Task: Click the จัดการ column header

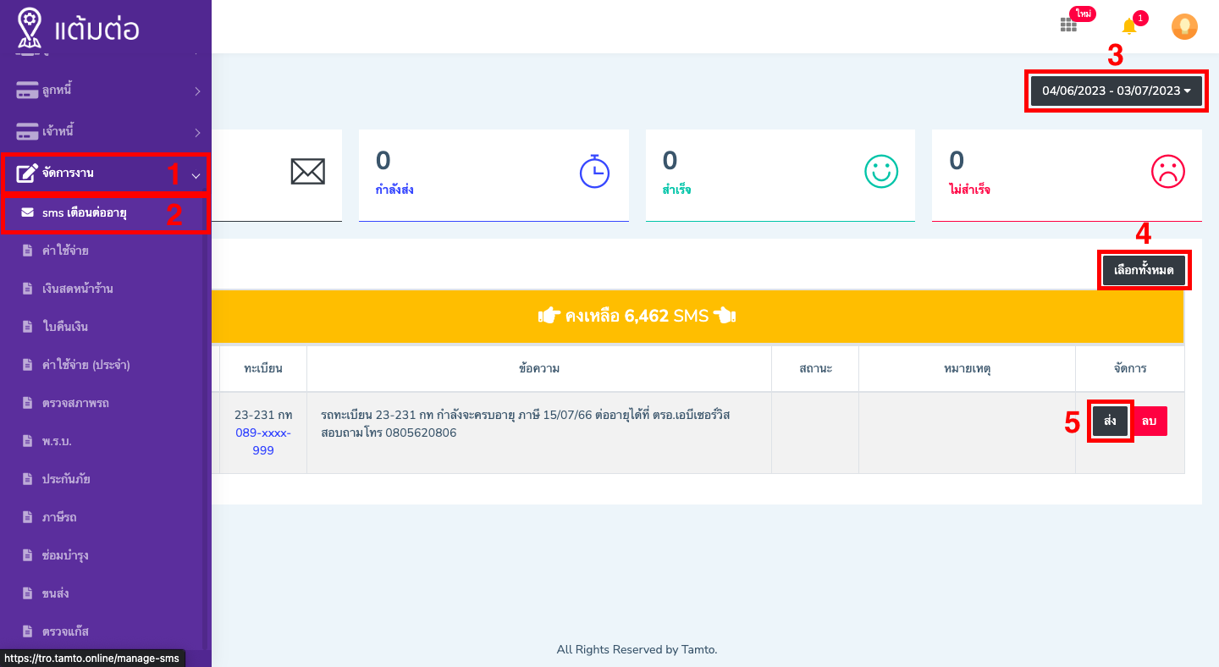Action: (1130, 368)
